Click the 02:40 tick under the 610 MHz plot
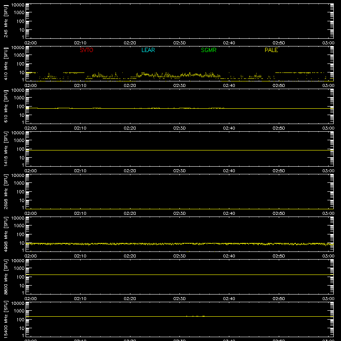 [229, 128]
